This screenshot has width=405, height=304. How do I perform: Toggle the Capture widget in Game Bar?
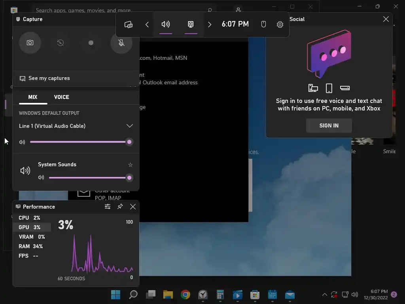click(191, 25)
